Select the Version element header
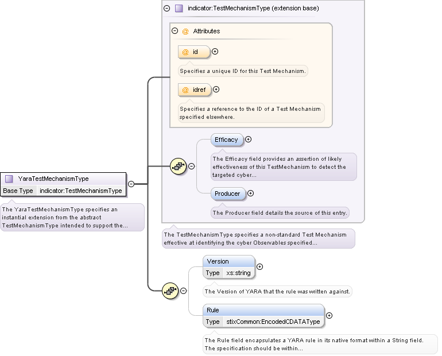Image resolution: width=442 pixels, height=356 pixels. click(x=228, y=261)
